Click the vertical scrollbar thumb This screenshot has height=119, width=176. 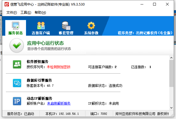(171, 72)
